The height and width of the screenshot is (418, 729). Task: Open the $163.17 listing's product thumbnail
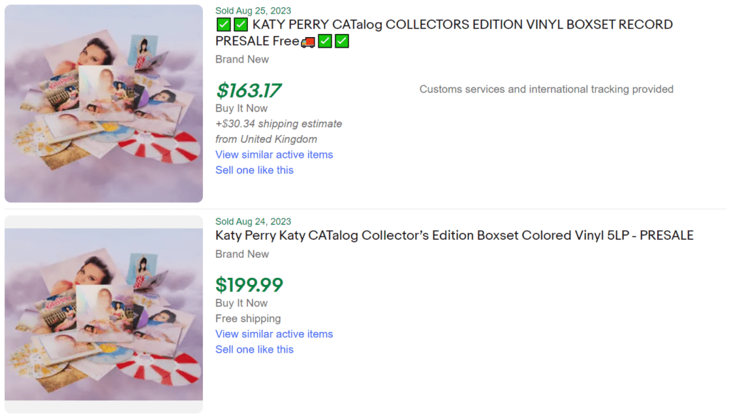(x=104, y=104)
